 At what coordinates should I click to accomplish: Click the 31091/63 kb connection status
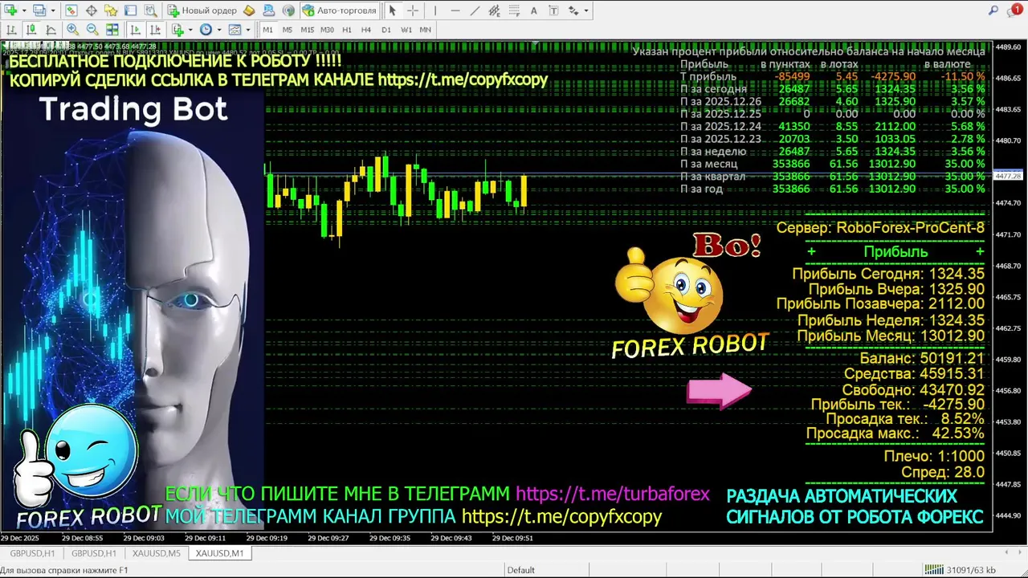click(x=961, y=570)
